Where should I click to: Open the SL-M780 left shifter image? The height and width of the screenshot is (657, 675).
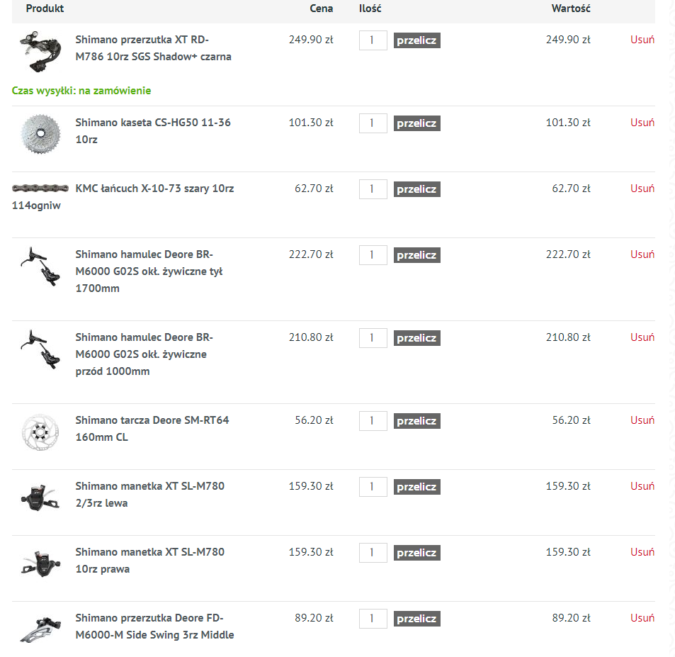coord(40,498)
